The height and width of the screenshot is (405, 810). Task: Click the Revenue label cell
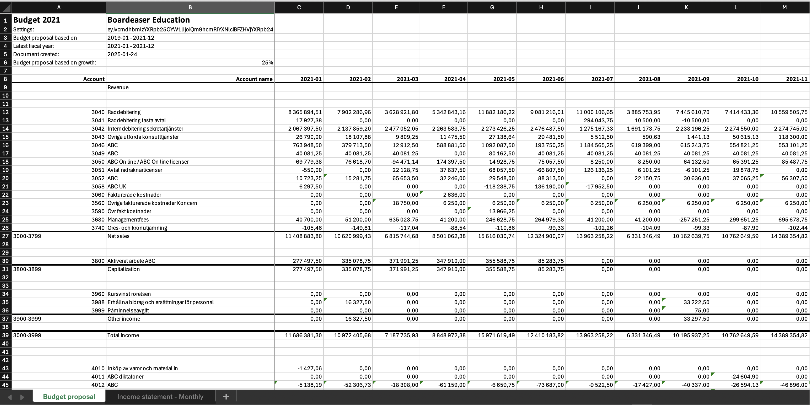[x=190, y=87]
